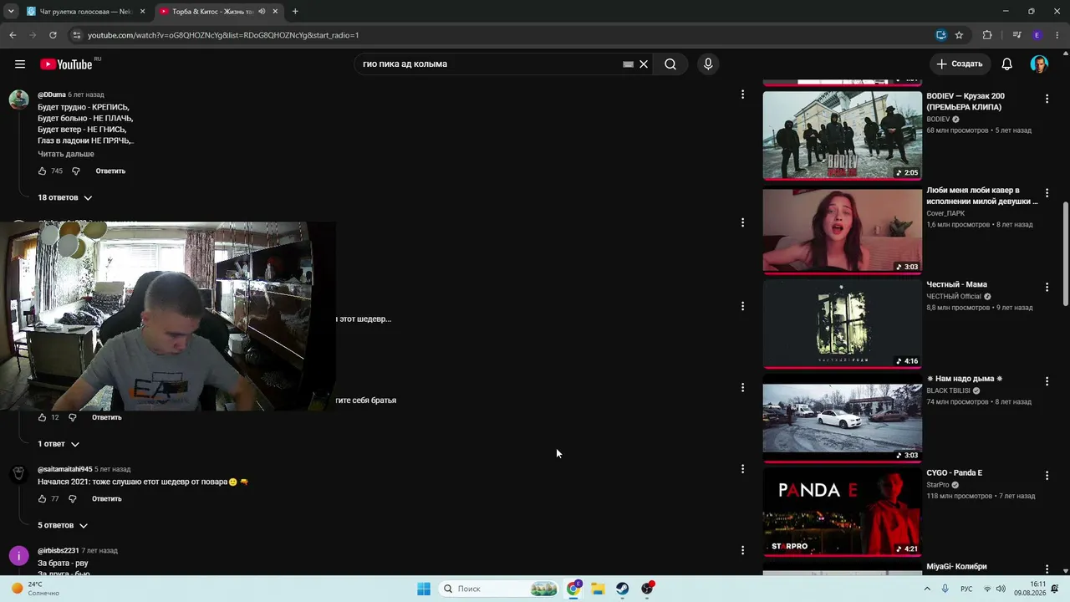Submit search with the magnifier button
The width and height of the screenshot is (1070, 602).
click(x=670, y=64)
